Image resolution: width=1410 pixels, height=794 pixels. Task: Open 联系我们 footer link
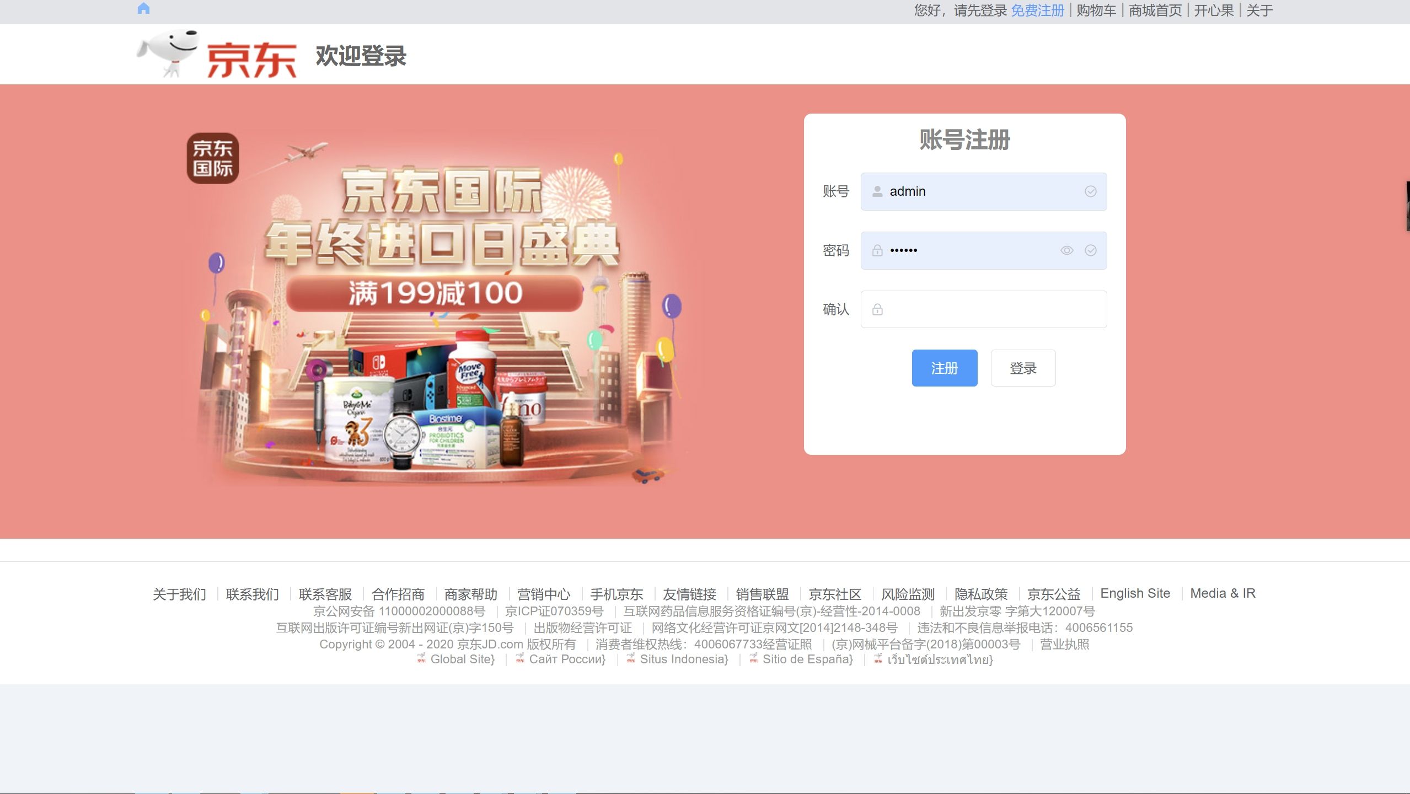pyautogui.click(x=252, y=594)
